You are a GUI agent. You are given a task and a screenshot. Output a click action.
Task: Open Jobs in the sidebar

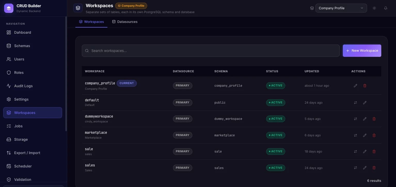pyautogui.click(x=33, y=126)
